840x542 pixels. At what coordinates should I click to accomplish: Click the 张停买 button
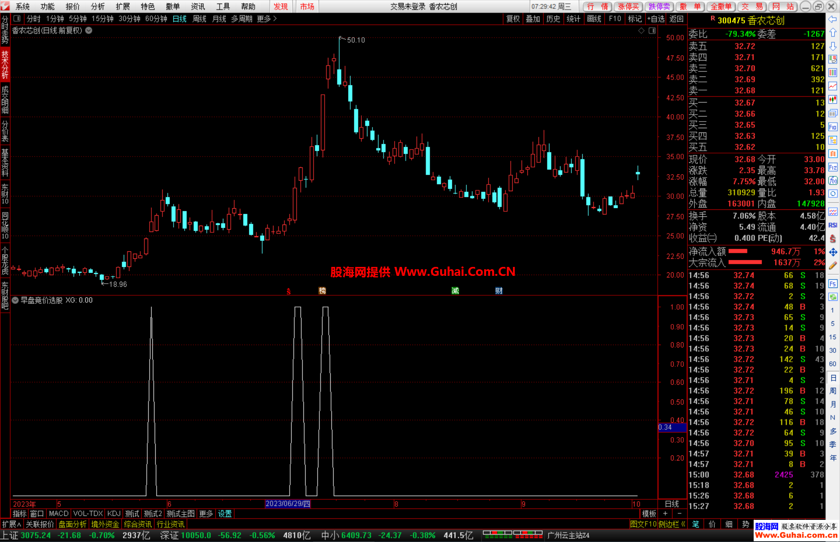[628, 7]
